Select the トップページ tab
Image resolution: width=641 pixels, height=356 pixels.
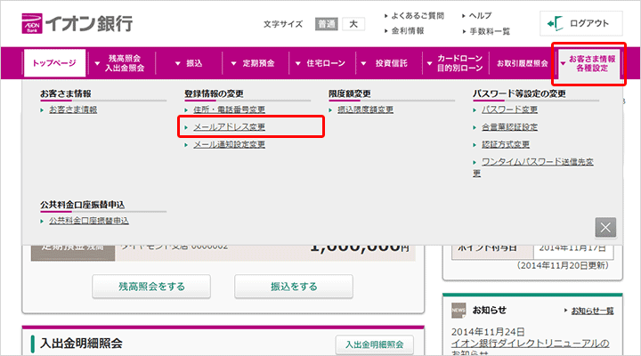[54, 63]
